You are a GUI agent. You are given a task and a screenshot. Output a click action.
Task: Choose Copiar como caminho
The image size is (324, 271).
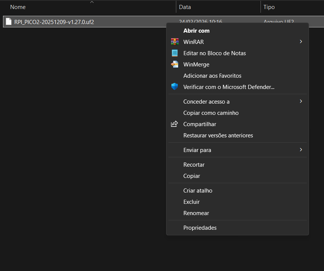(210, 113)
